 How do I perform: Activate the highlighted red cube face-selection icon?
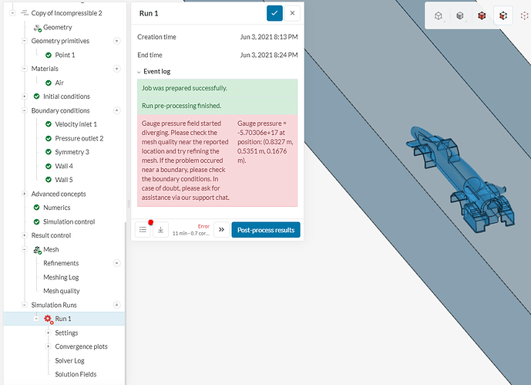[x=503, y=15]
